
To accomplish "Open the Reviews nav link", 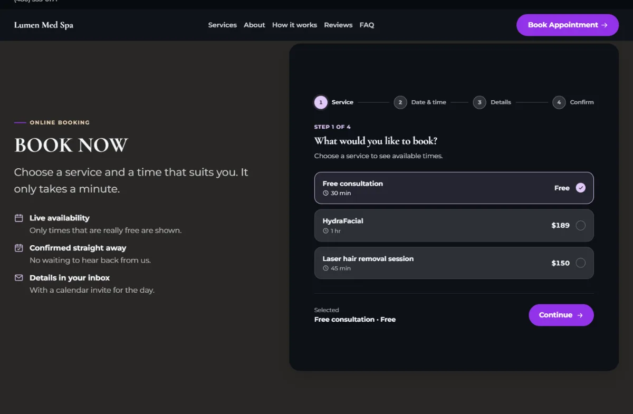I will (x=338, y=25).
